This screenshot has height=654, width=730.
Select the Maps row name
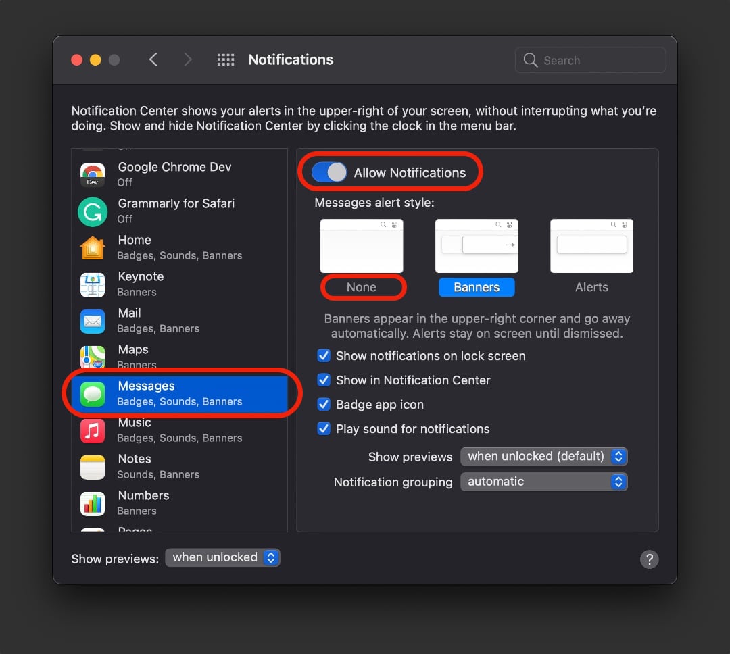tap(133, 349)
